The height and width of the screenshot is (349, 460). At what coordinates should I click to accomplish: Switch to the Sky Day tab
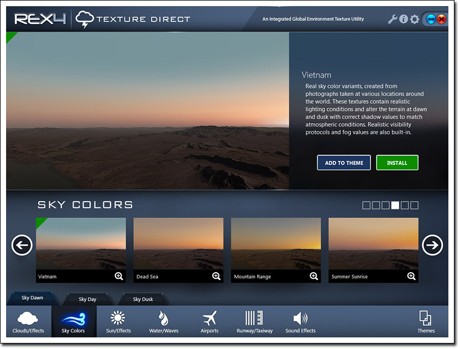tap(87, 299)
